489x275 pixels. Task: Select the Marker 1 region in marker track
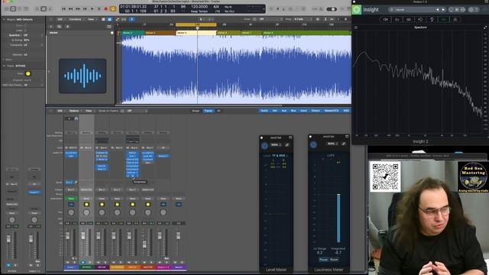(132, 33)
